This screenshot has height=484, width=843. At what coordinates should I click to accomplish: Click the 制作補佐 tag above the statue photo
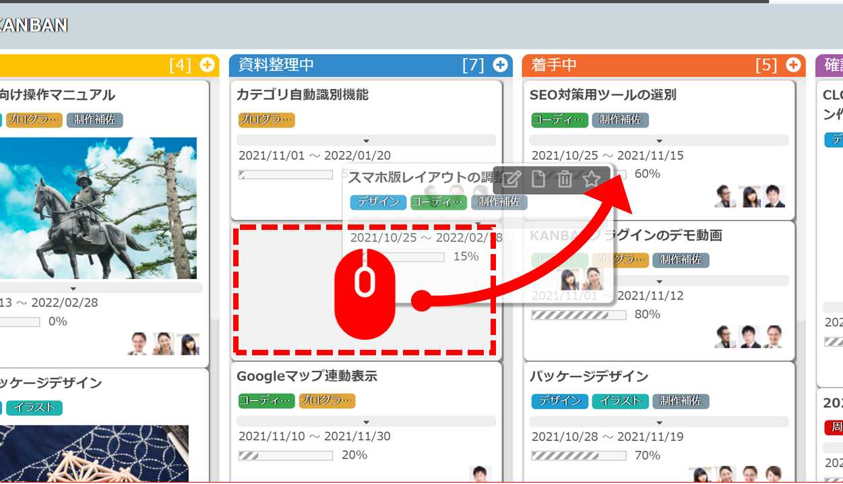point(94,120)
